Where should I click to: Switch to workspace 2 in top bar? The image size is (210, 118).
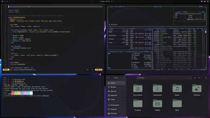[x=7, y=1]
